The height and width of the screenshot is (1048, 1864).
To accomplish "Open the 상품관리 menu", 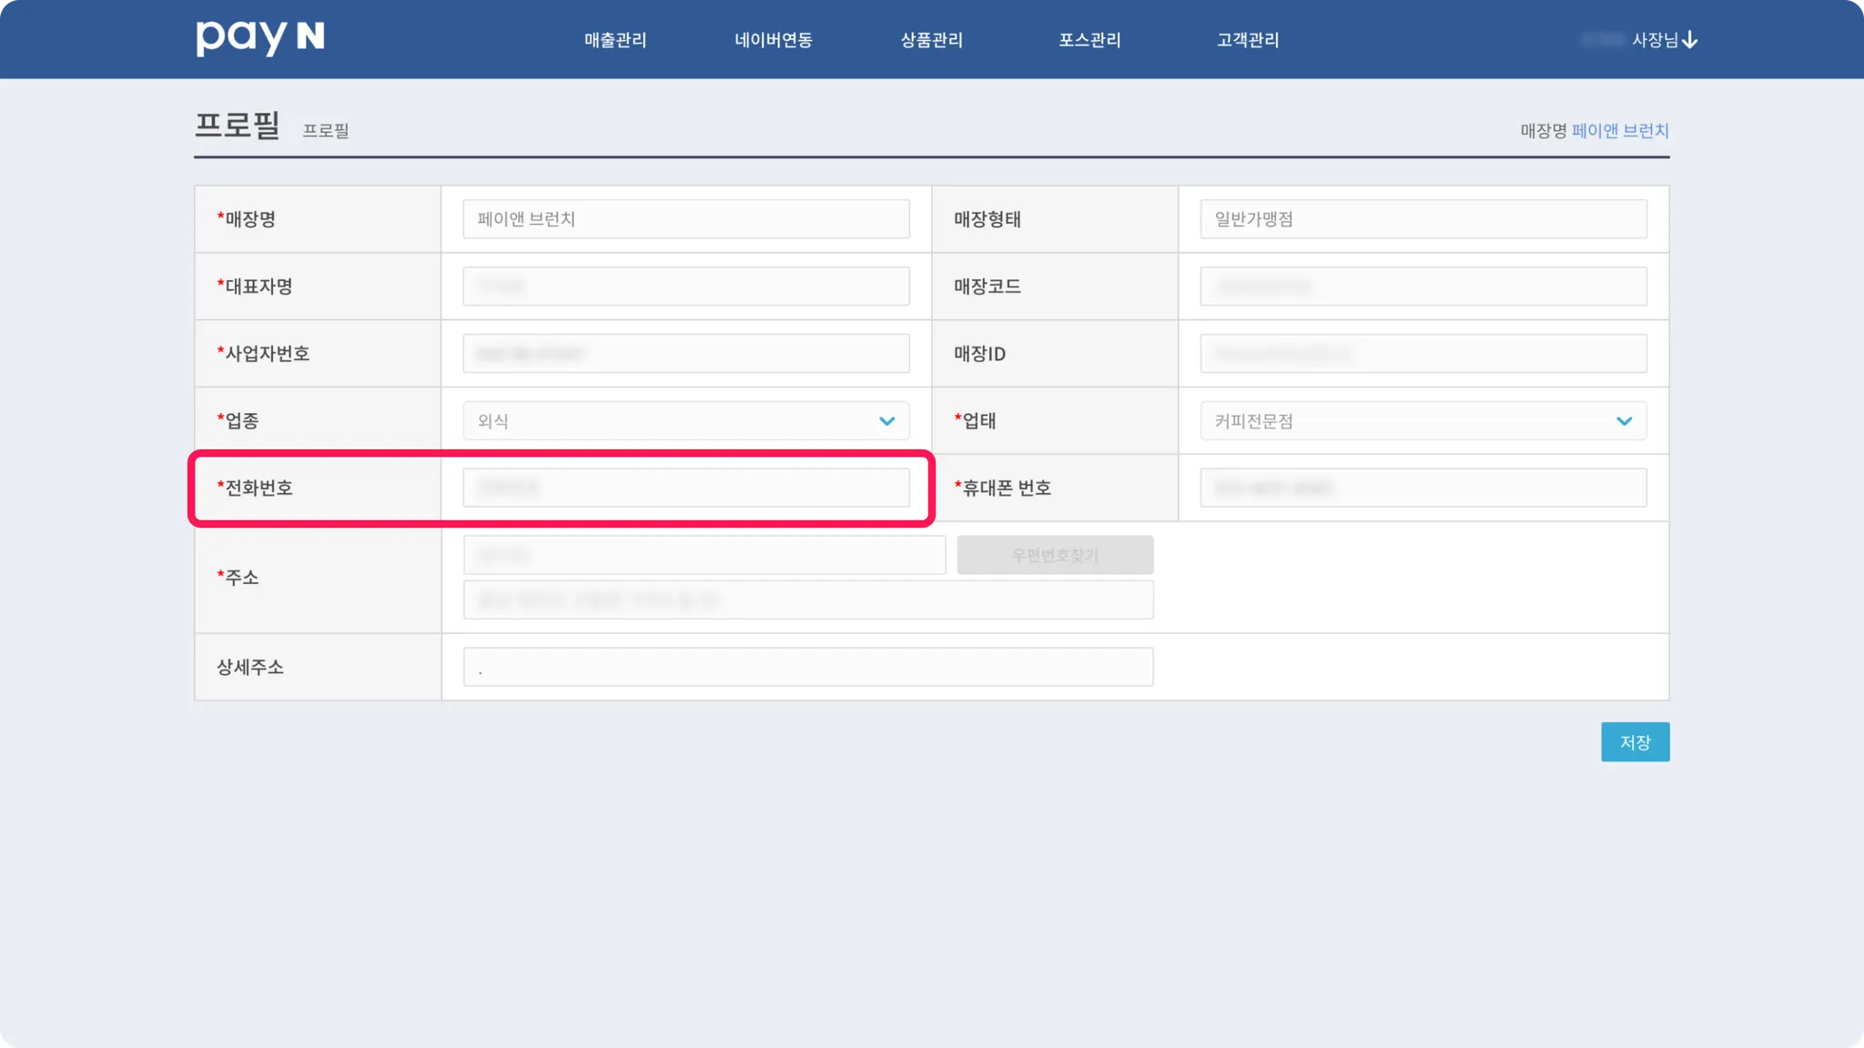I will pos(931,40).
